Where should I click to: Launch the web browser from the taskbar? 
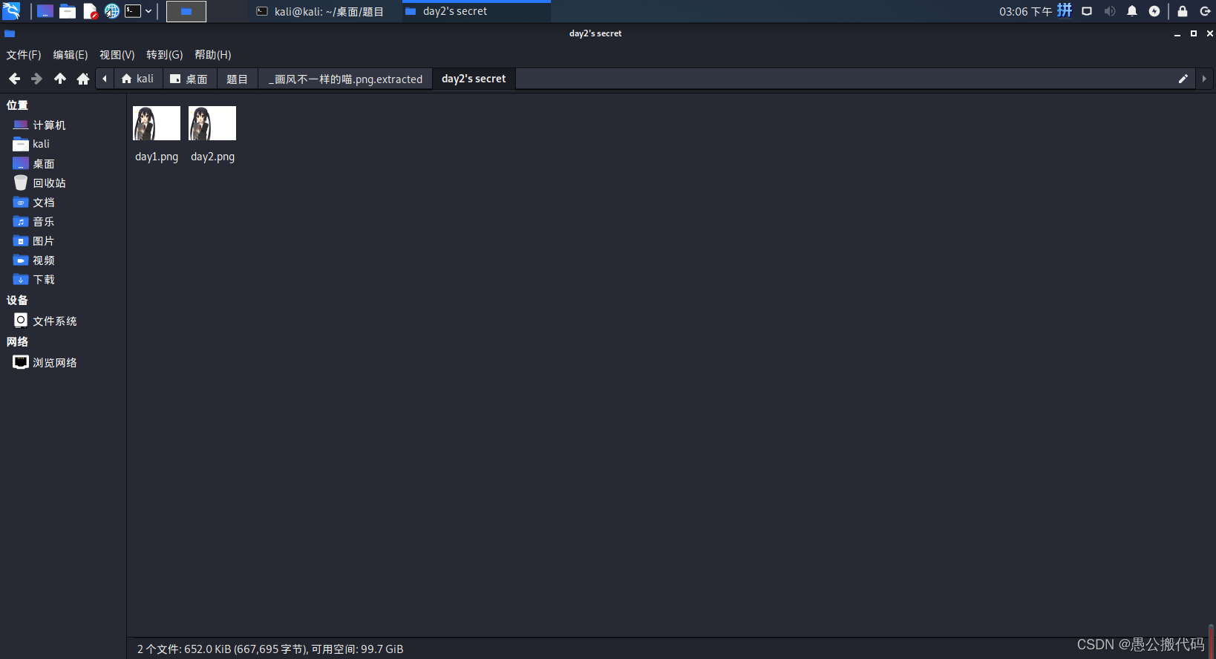coord(111,11)
